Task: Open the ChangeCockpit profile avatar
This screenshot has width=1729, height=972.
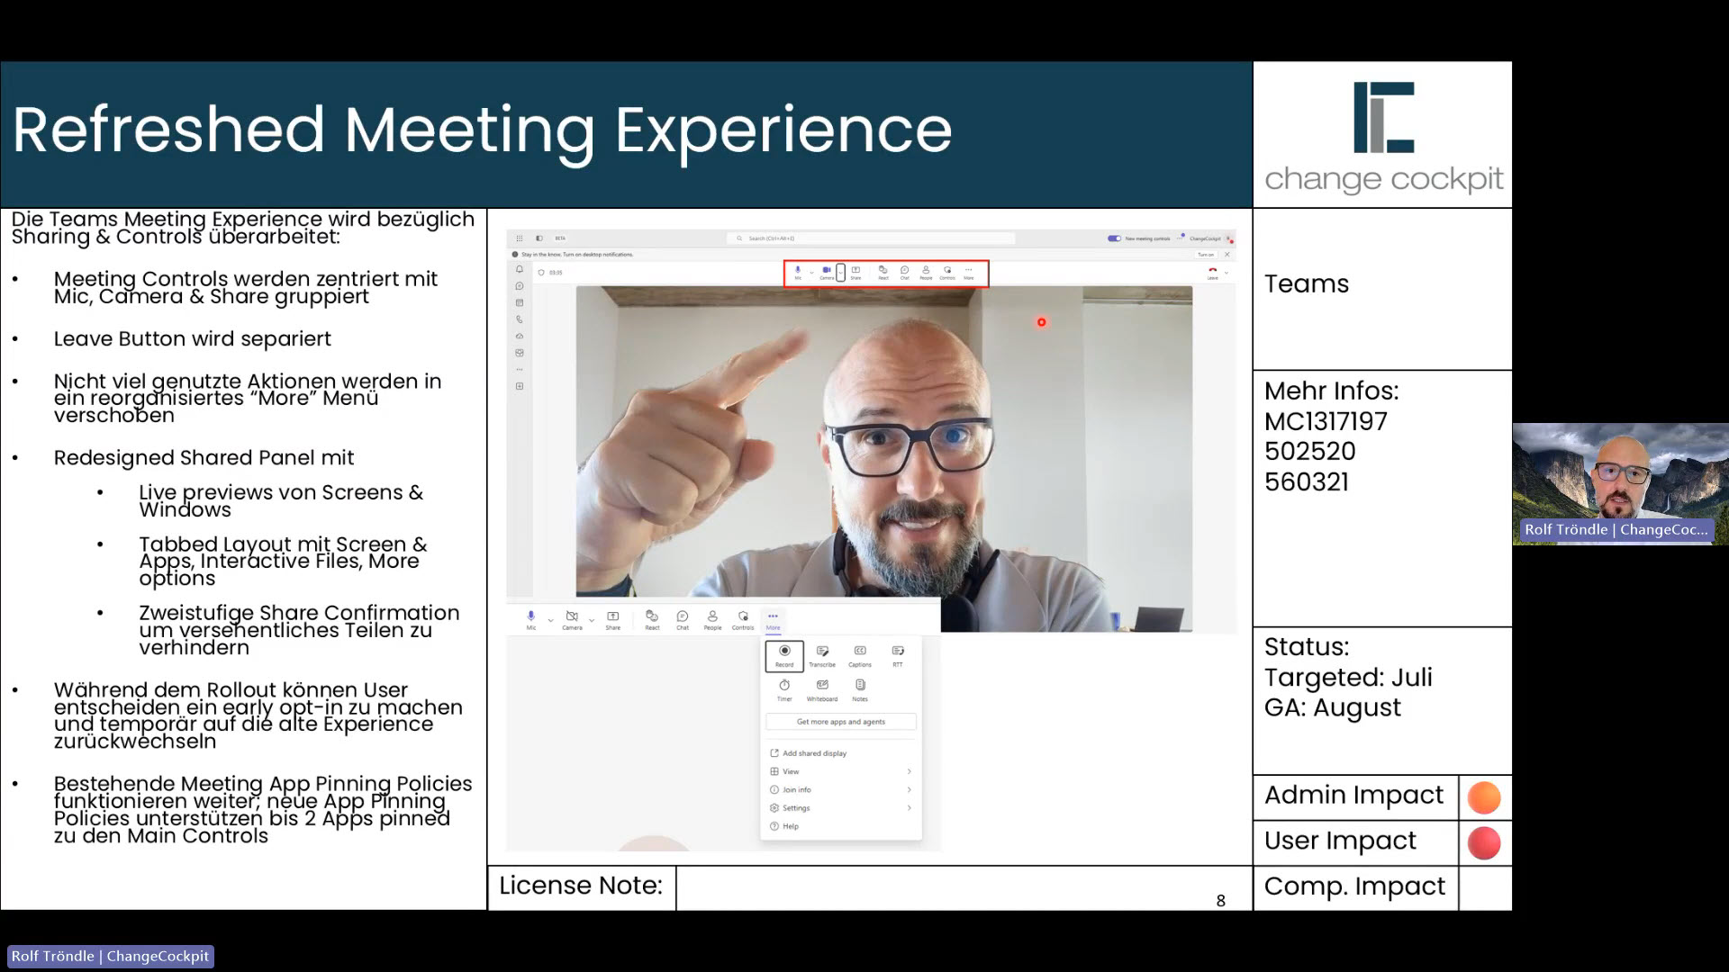Action: [1229, 238]
